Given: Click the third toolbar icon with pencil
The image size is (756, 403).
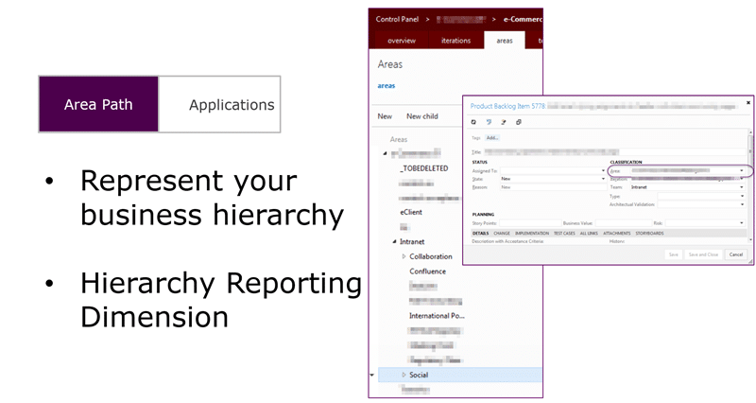Looking at the screenshot, I should click(x=504, y=122).
